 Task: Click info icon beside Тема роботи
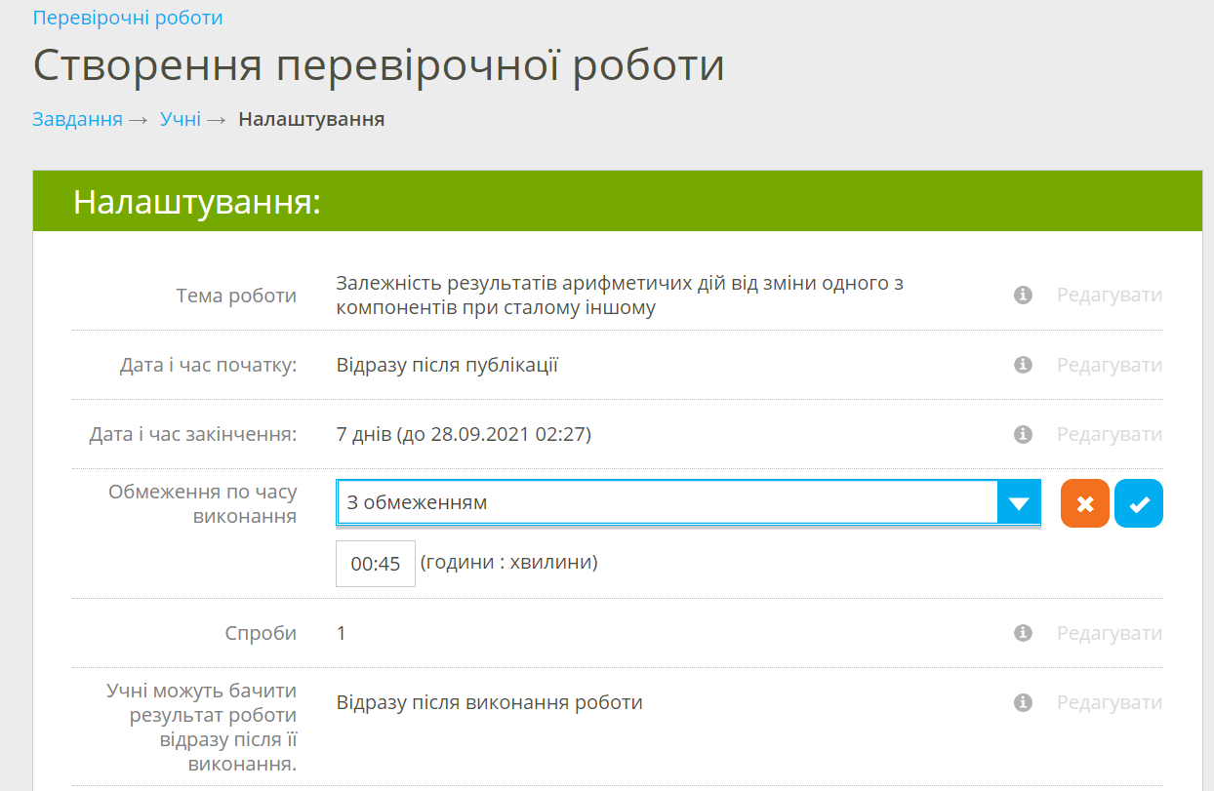coord(1023,295)
